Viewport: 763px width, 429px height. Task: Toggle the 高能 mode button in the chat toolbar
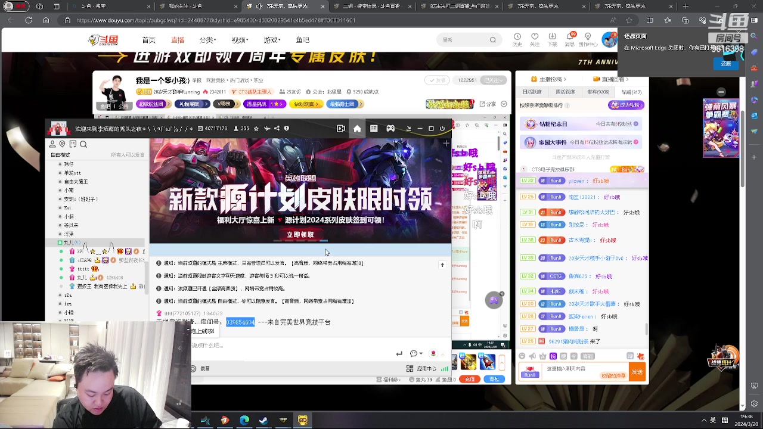(589, 356)
